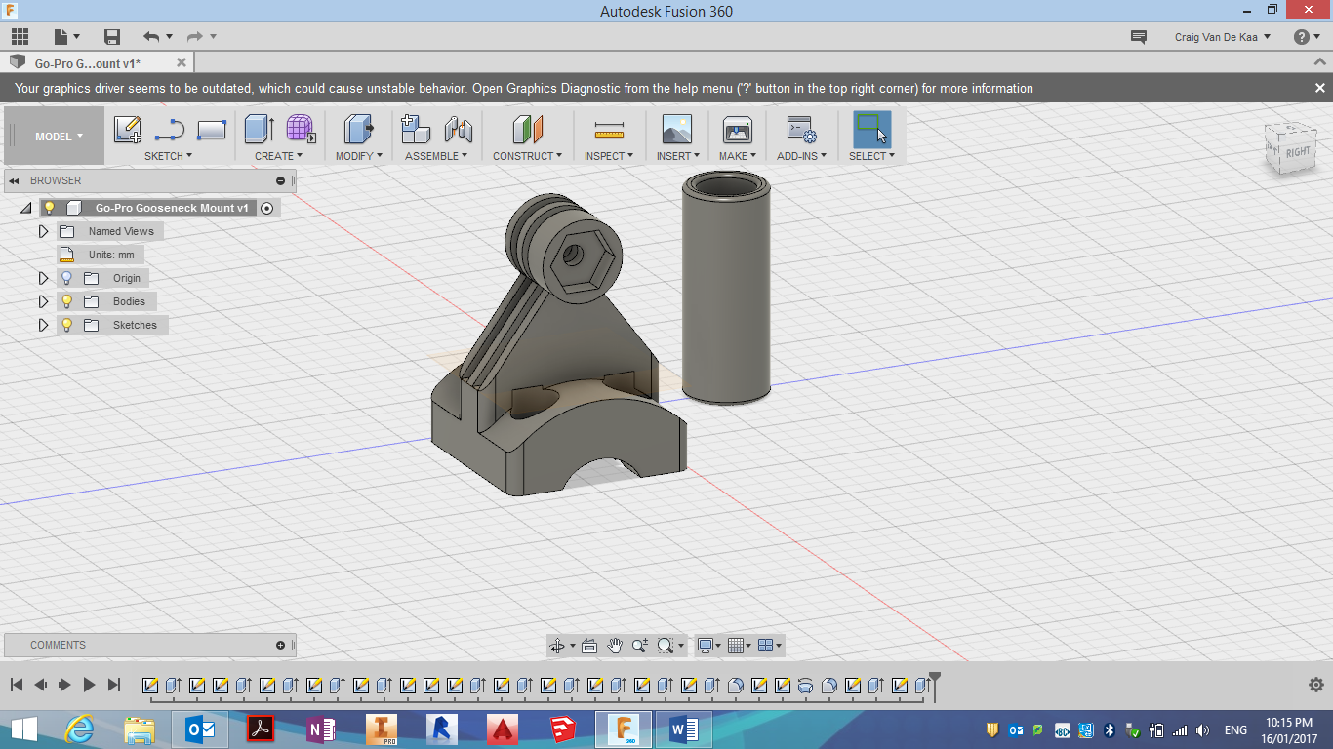Image resolution: width=1333 pixels, height=749 pixels.
Task: Open the CREATE menu
Action: point(278,156)
